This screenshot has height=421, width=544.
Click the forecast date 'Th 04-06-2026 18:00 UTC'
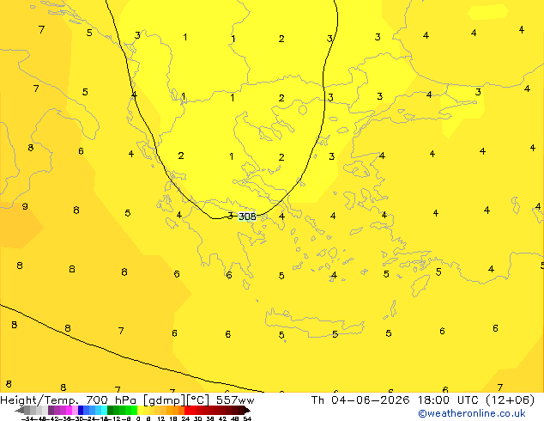pos(396,400)
